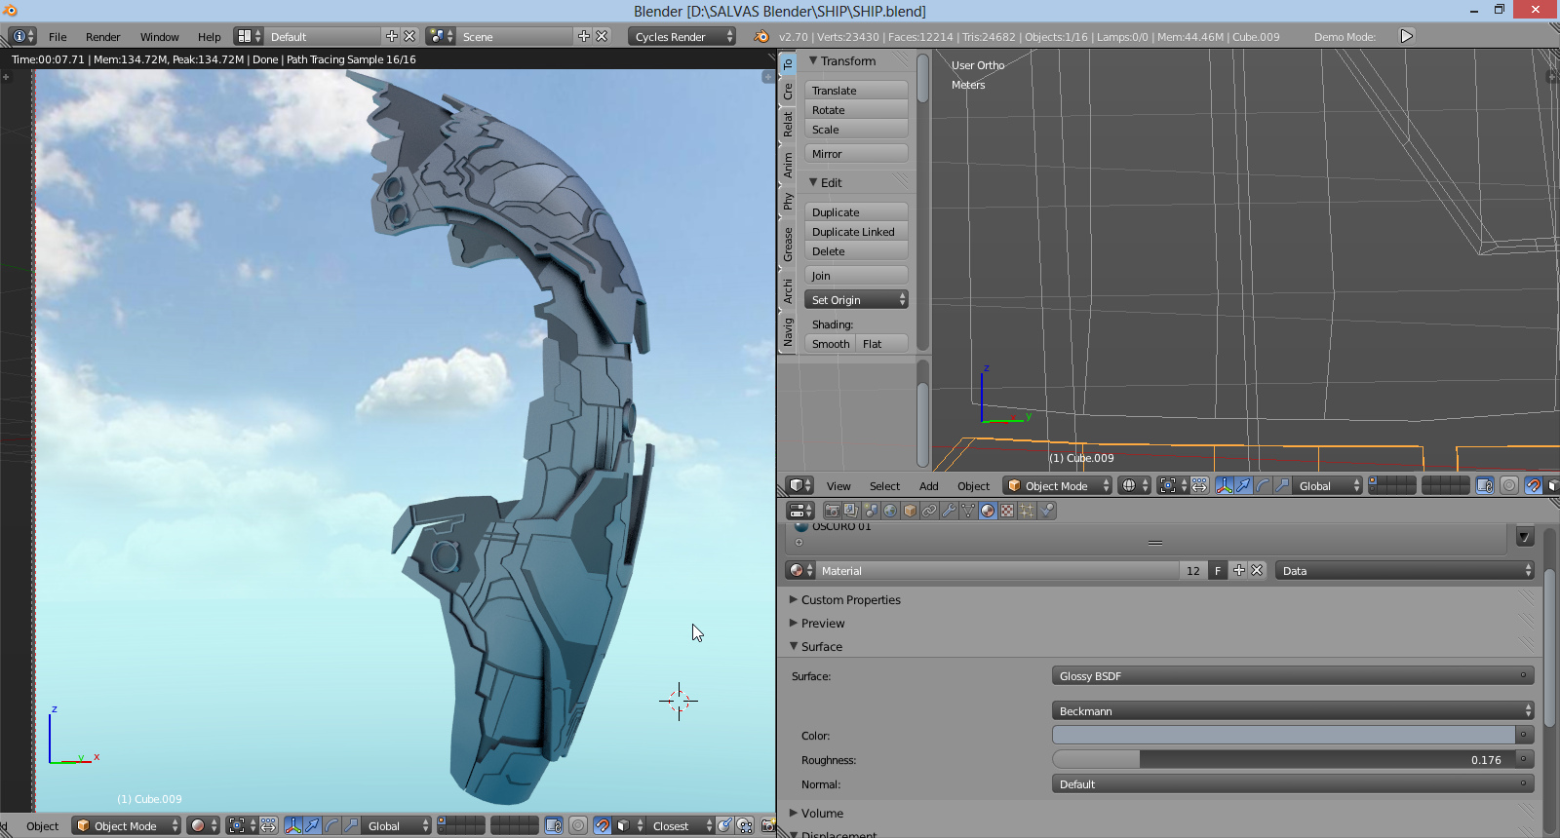
Task: Switch to the World properties tab
Action: [x=890, y=511]
